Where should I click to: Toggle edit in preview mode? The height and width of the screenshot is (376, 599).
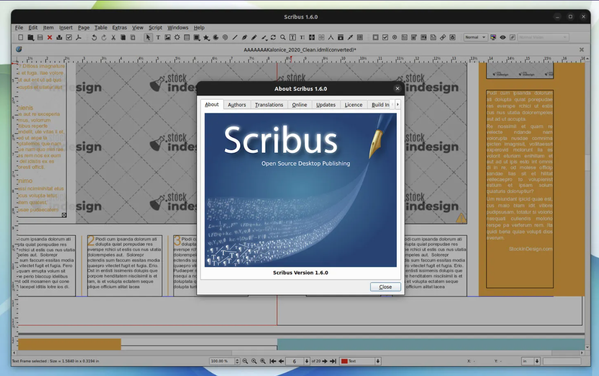512,37
